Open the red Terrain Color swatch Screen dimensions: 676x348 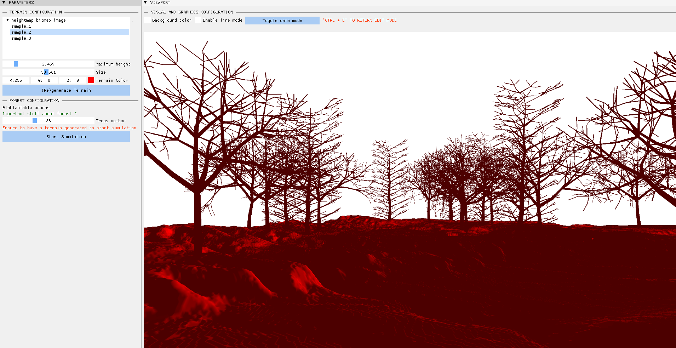pos(91,80)
